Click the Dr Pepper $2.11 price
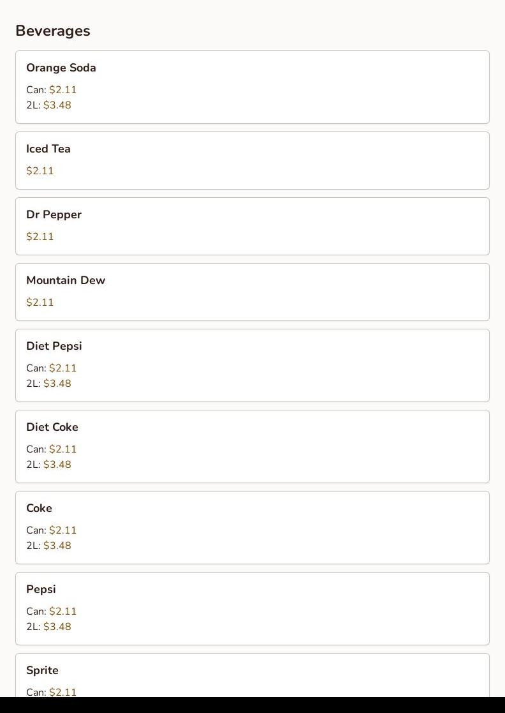 (40, 236)
